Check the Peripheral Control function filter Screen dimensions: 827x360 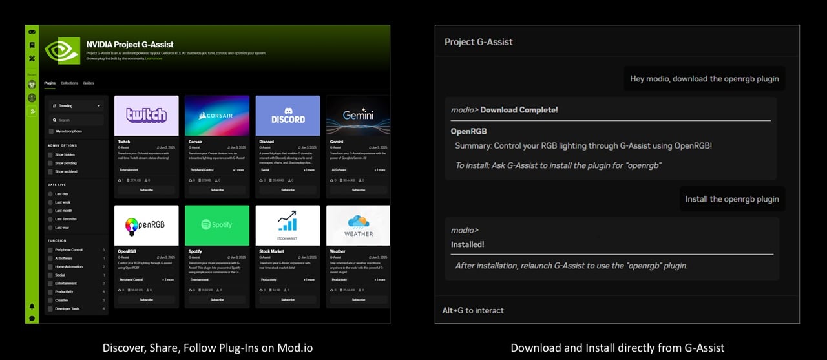click(50, 249)
